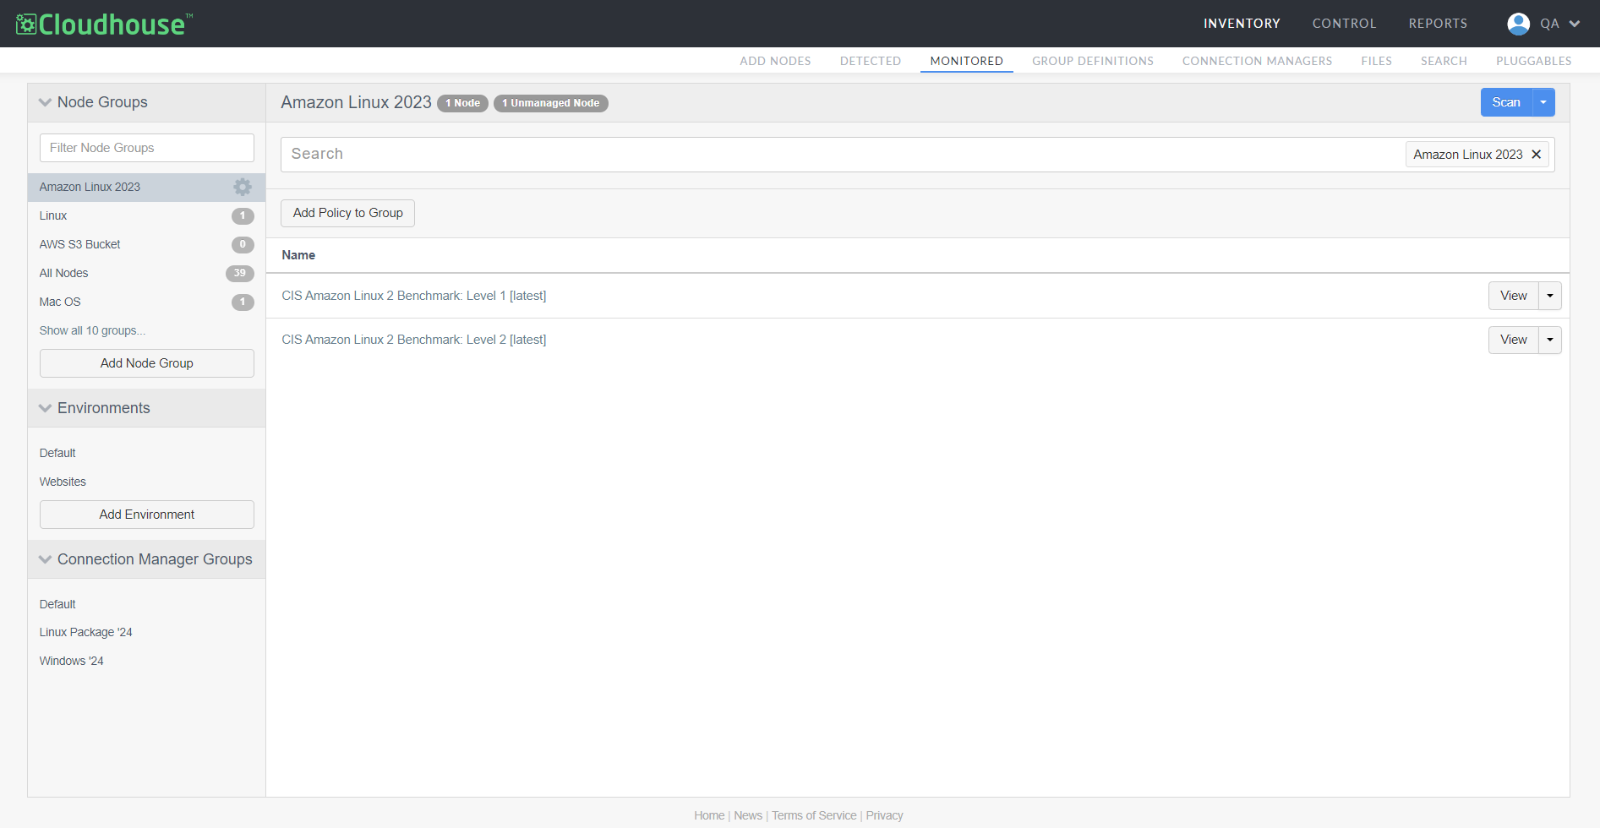Show all 10 node groups

[x=92, y=330]
